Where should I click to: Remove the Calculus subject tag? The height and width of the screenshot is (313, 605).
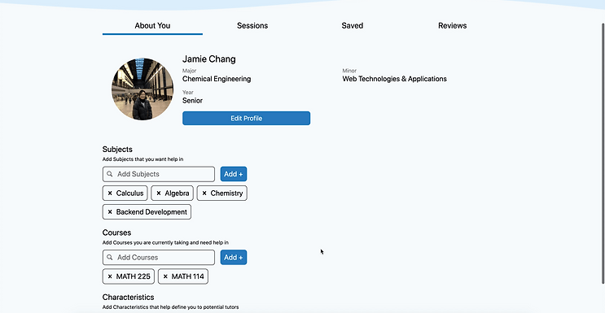coord(110,193)
